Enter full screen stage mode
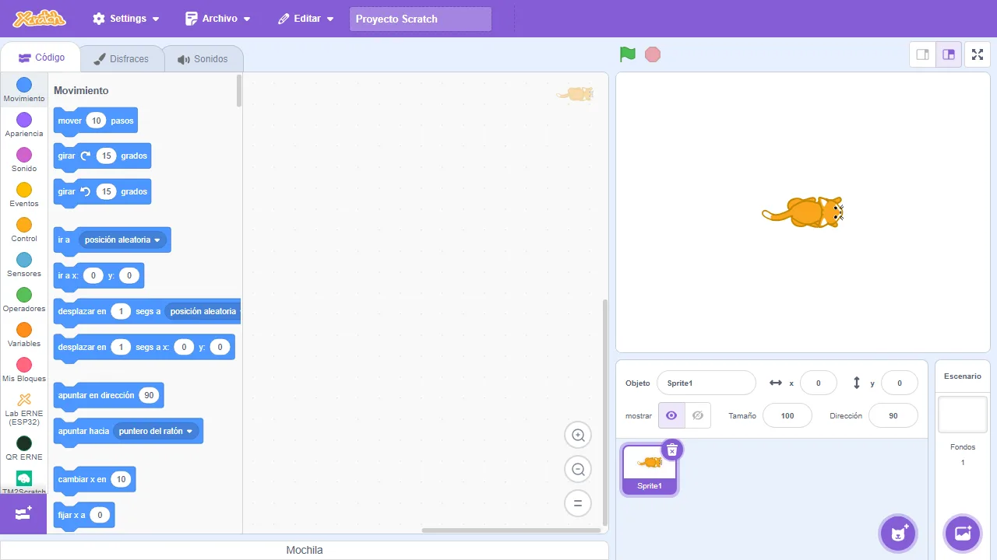The image size is (997, 560). [978, 54]
